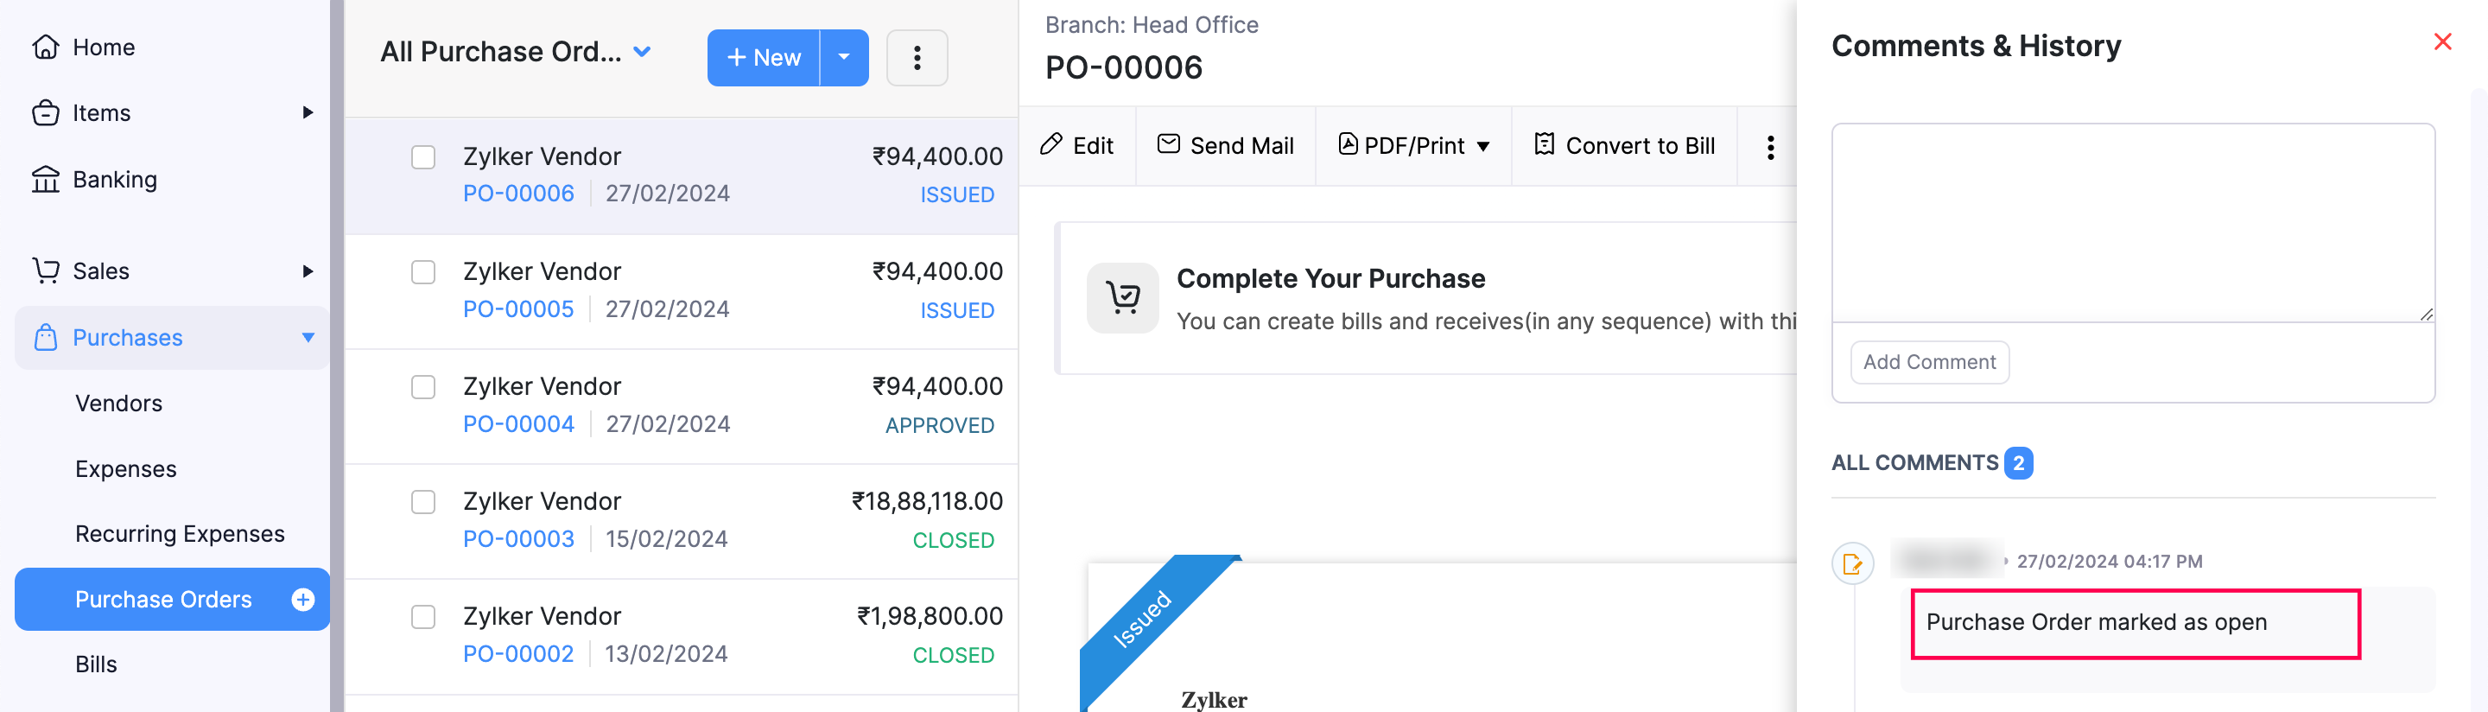Click the Add Comment button
Screen dimensions: 2488x712
(x=1929, y=362)
